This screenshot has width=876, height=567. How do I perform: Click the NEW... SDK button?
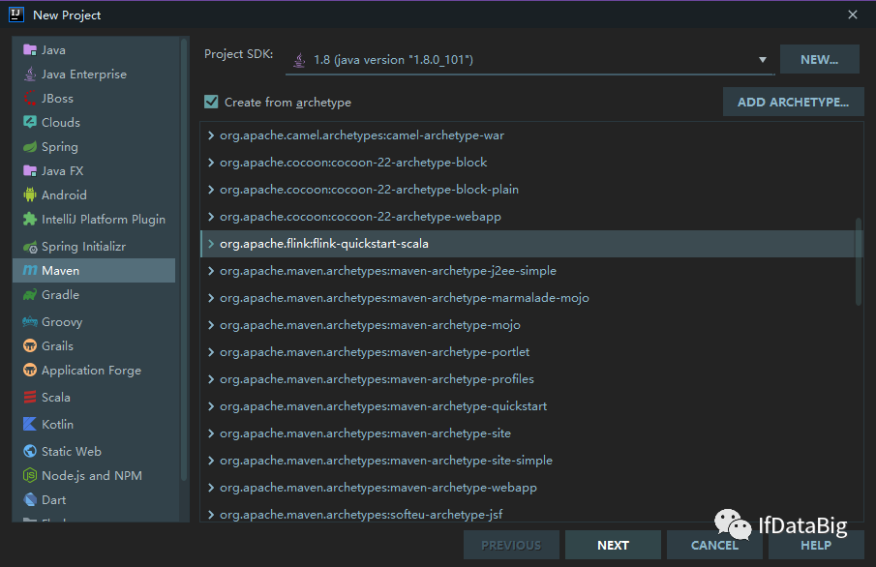[819, 59]
